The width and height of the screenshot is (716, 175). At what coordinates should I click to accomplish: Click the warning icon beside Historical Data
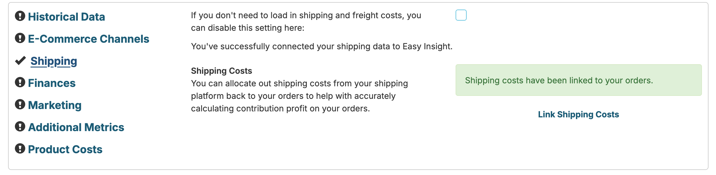[x=20, y=16]
